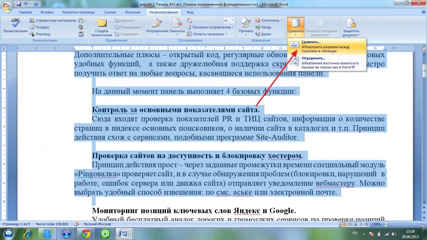Viewport: 427px width, 240px height.
Task: Select Web Layout view button
Action: [355, 224]
